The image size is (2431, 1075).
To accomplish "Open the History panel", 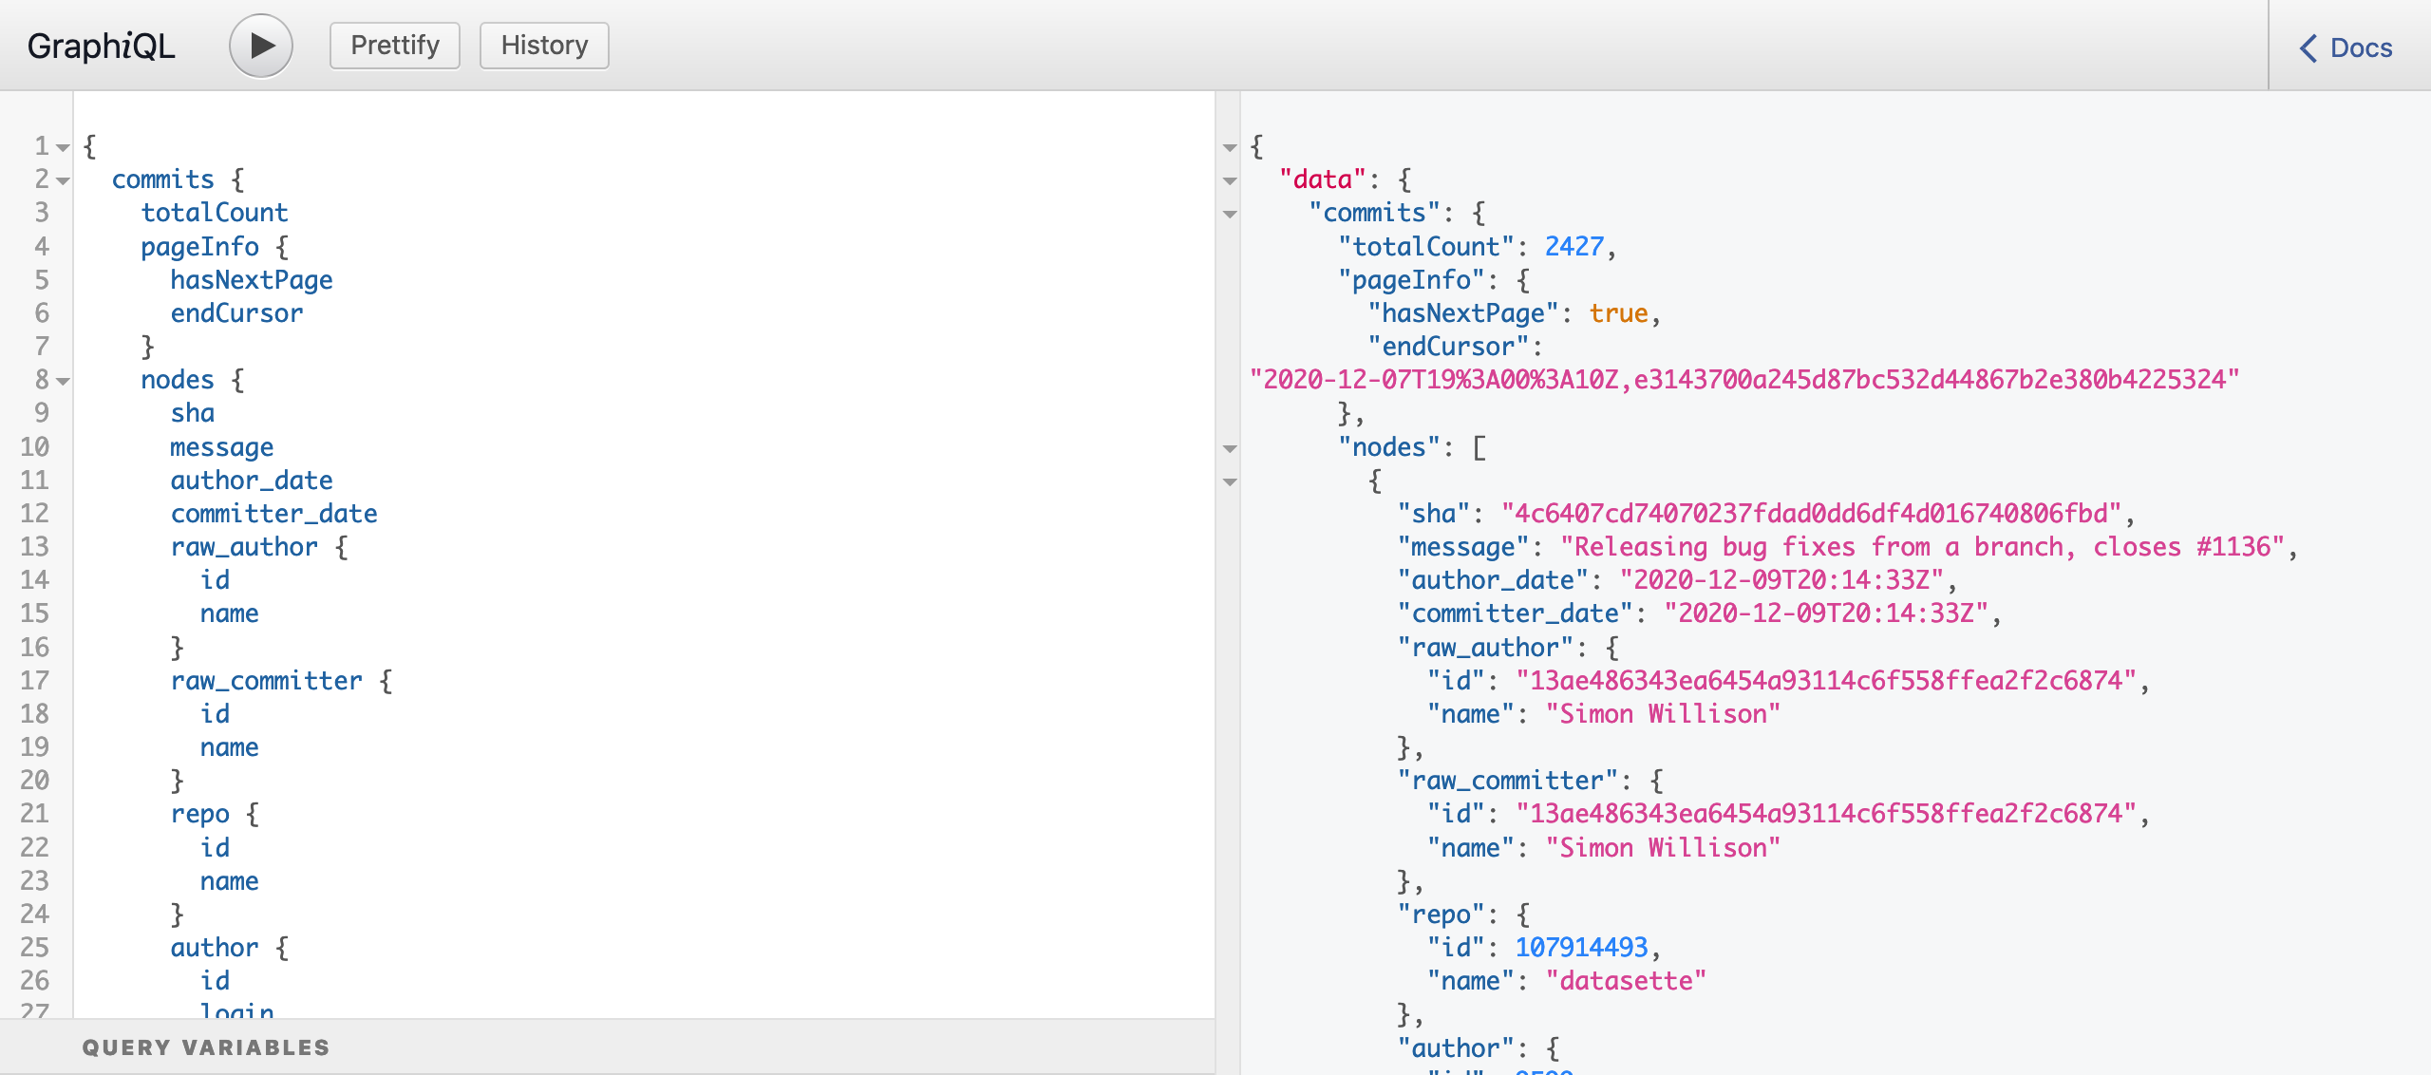I will coord(544,46).
